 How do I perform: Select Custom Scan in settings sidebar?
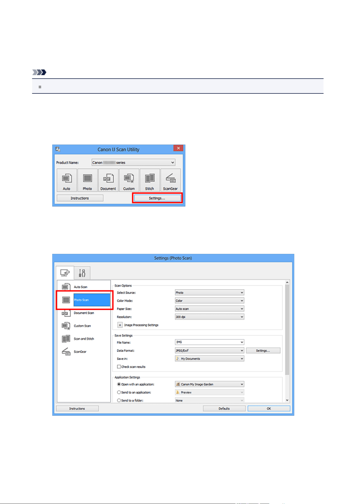pos(84,326)
